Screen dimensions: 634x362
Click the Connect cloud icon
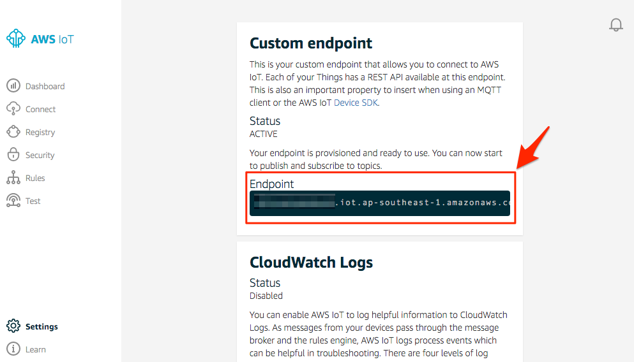click(x=13, y=108)
